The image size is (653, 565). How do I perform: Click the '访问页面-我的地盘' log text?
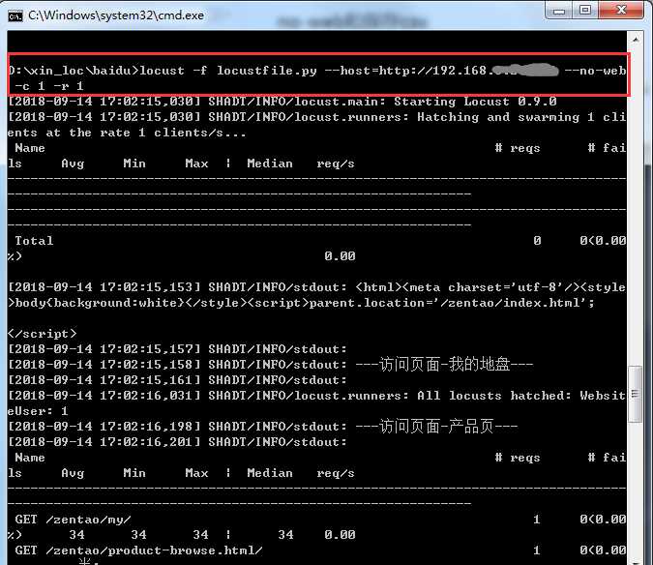(444, 365)
